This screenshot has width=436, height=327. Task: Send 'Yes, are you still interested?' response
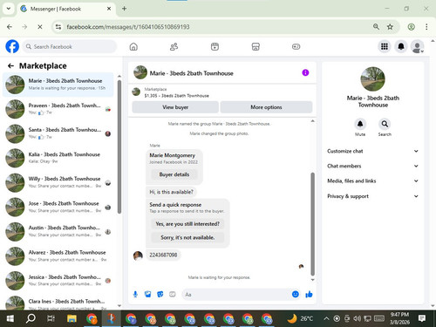tap(187, 224)
